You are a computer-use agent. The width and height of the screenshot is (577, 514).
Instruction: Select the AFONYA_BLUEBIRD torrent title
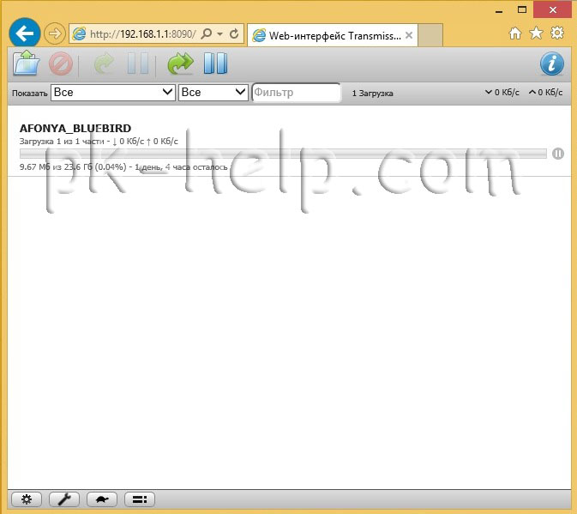(x=75, y=128)
